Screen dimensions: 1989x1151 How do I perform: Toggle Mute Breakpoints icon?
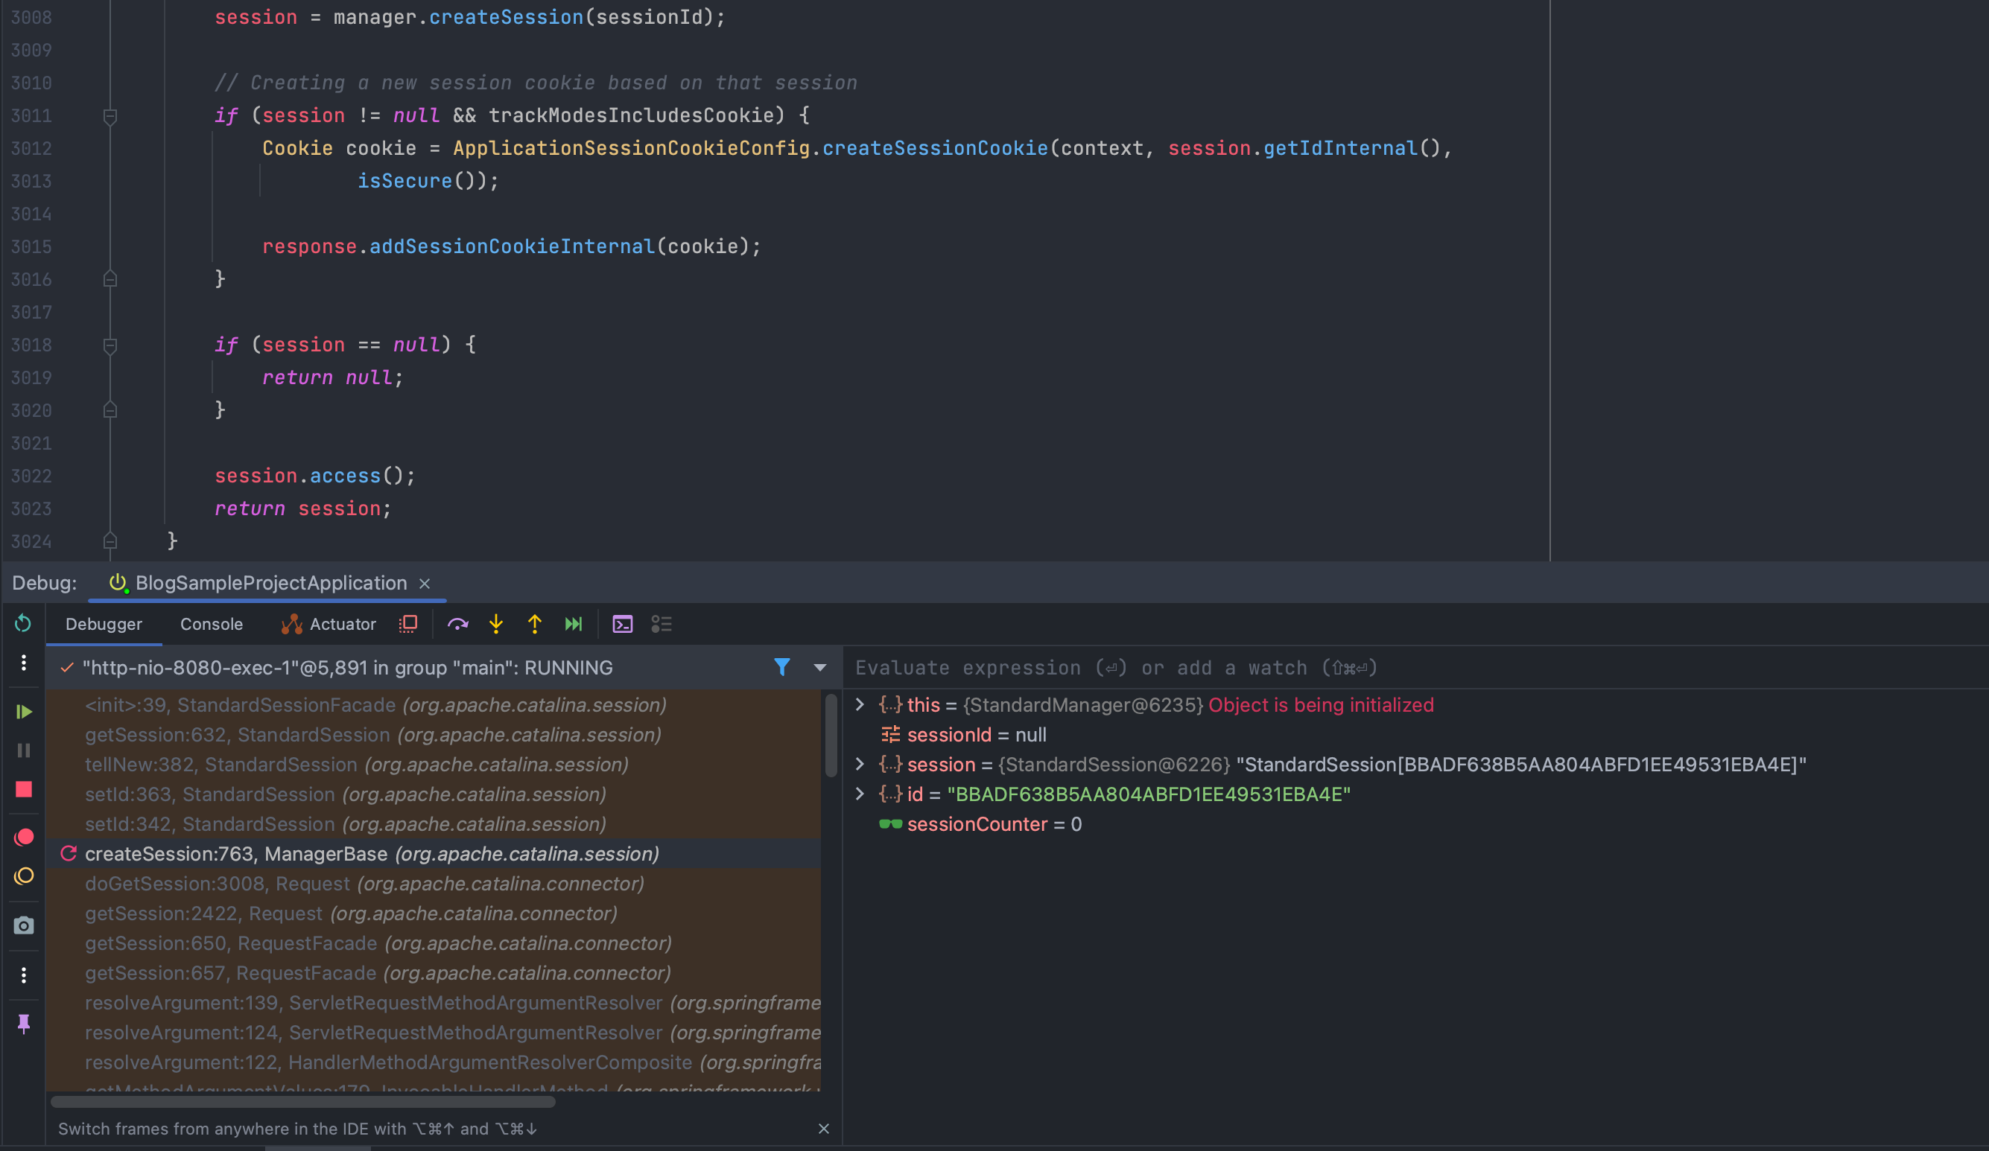tap(24, 876)
